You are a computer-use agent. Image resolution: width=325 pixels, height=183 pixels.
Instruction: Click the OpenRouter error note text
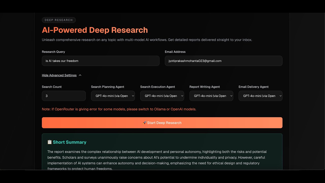119,109
